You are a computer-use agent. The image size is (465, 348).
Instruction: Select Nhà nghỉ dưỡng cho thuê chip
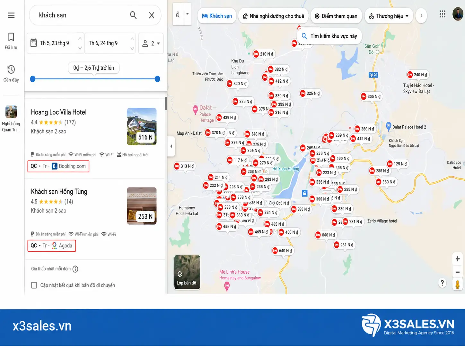pos(273,16)
